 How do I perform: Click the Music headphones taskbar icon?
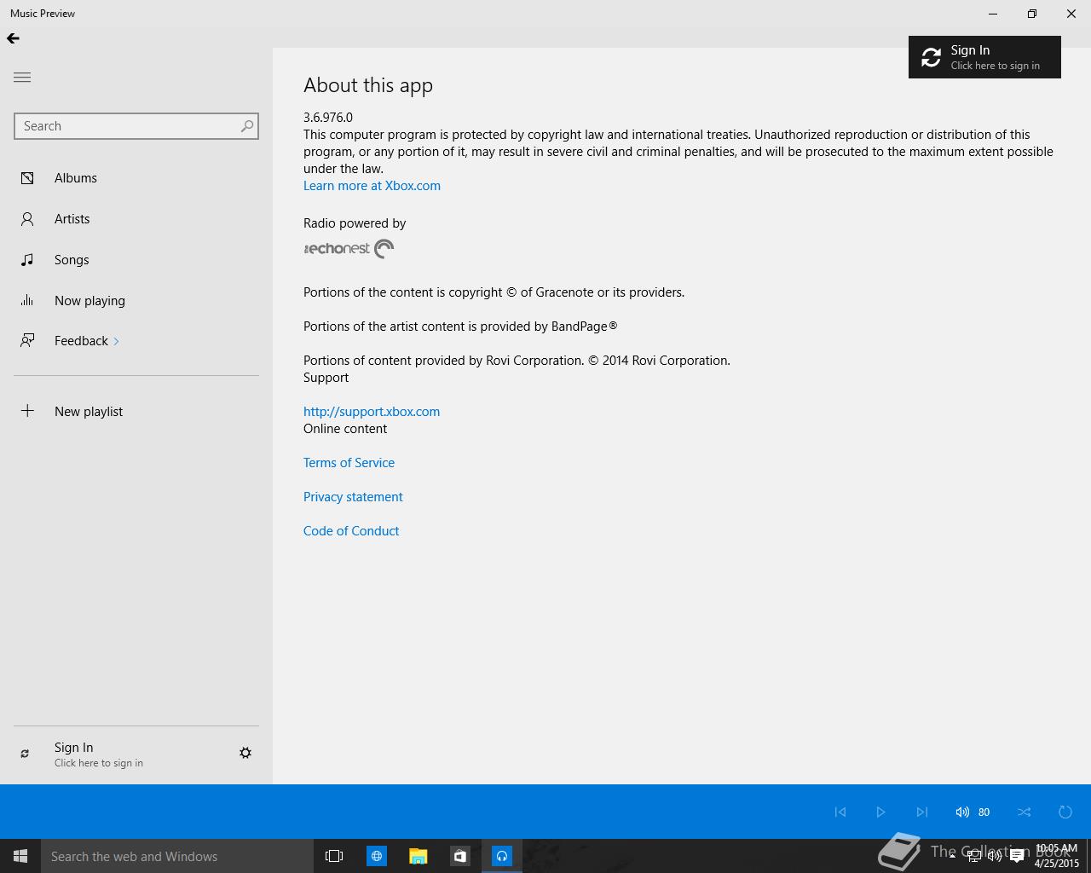[x=502, y=856]
